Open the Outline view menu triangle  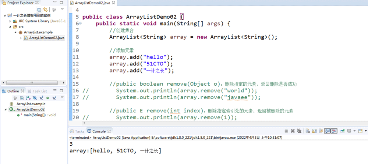click(x=62, y=97)
